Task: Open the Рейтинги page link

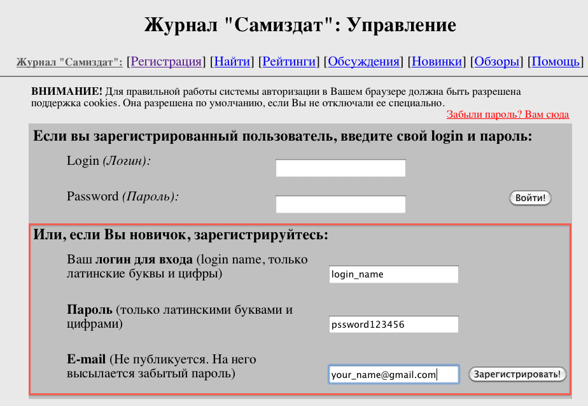Action: click(x=290, y=62)
